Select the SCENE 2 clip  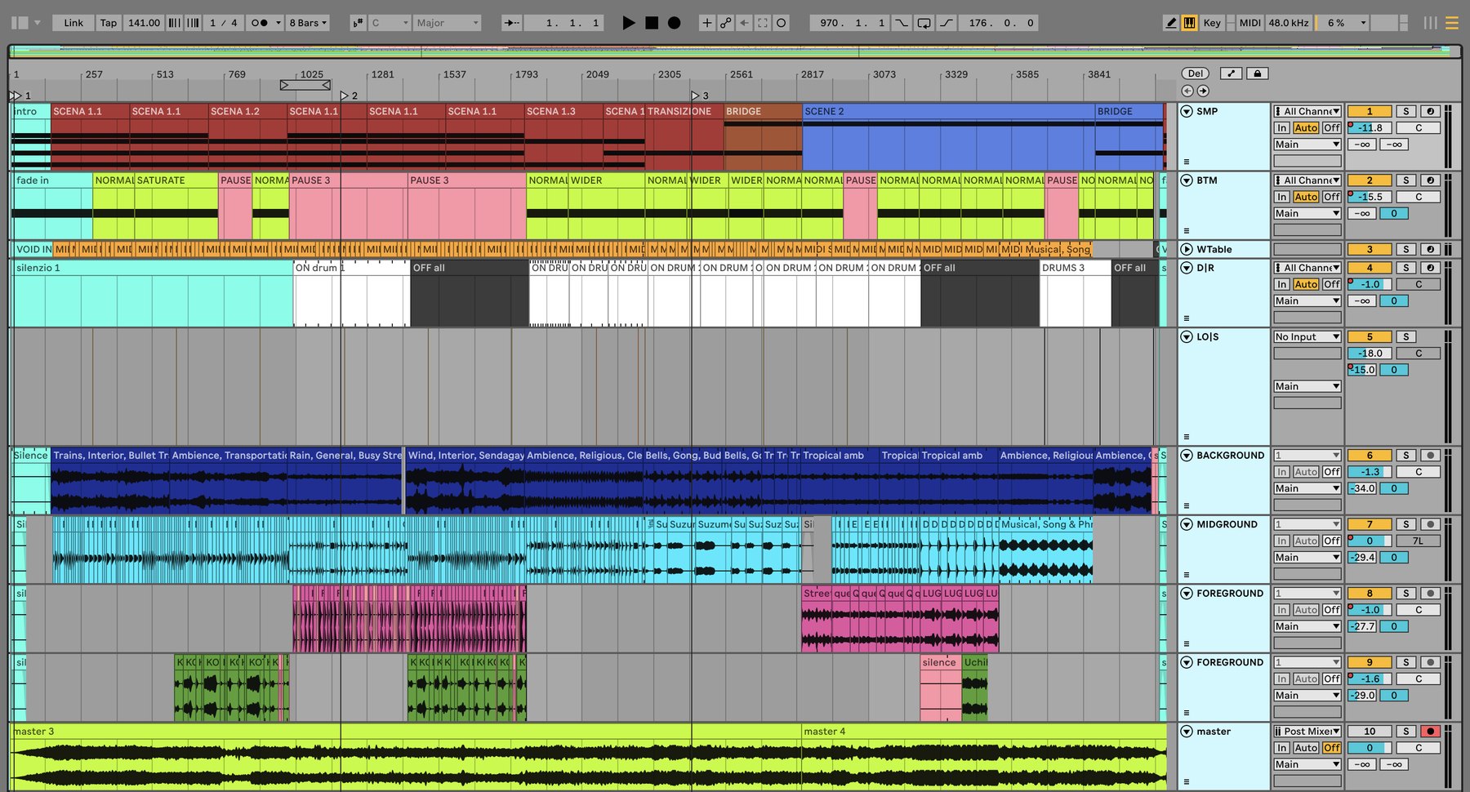pos(948,111)
